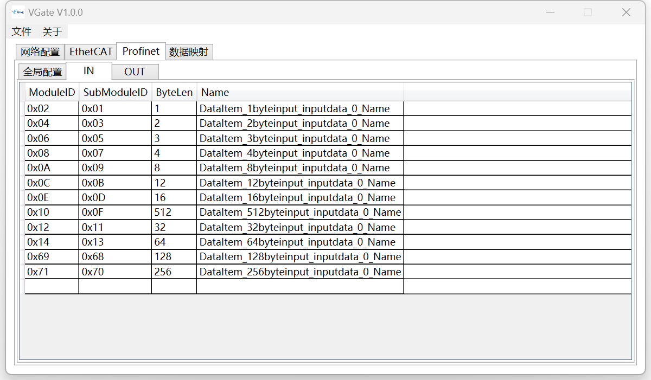This screenshot has width=651, height=380.
Task: Click SubModuleID cell 0x70
Action: tap(115, 272)
